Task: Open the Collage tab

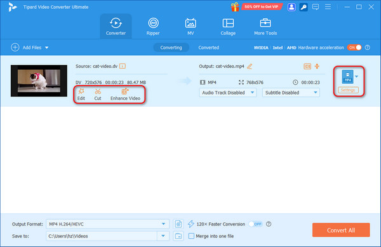Action: (228, 27)
